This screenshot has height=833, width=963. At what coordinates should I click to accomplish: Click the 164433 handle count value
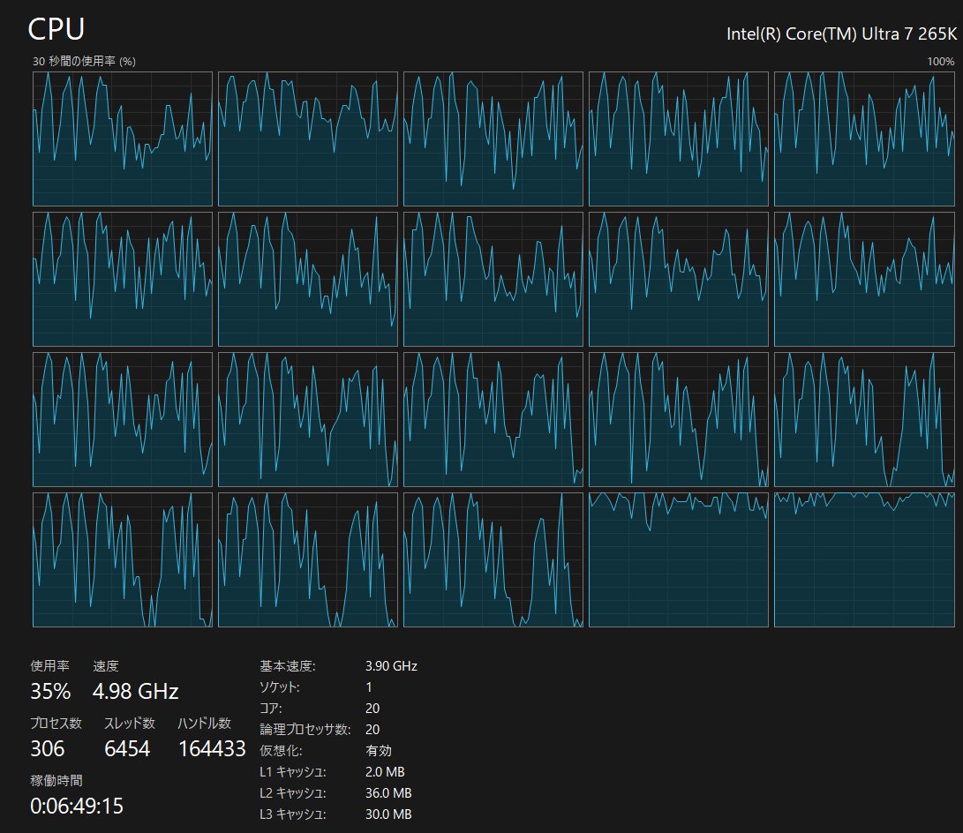212,748
